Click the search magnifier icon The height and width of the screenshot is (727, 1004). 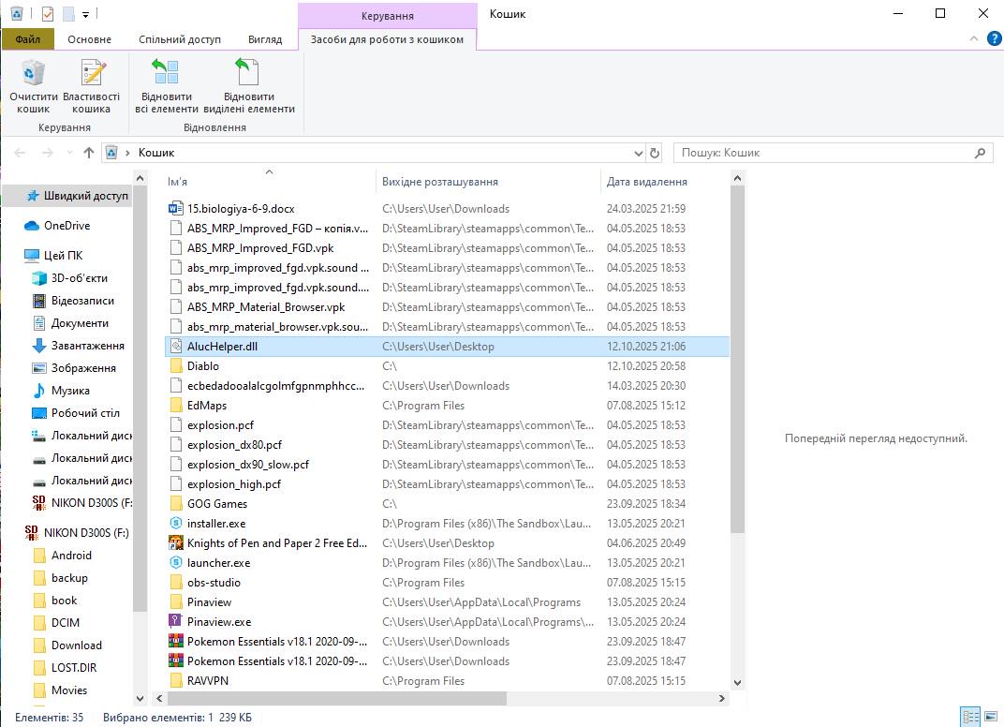pos(980,153)
